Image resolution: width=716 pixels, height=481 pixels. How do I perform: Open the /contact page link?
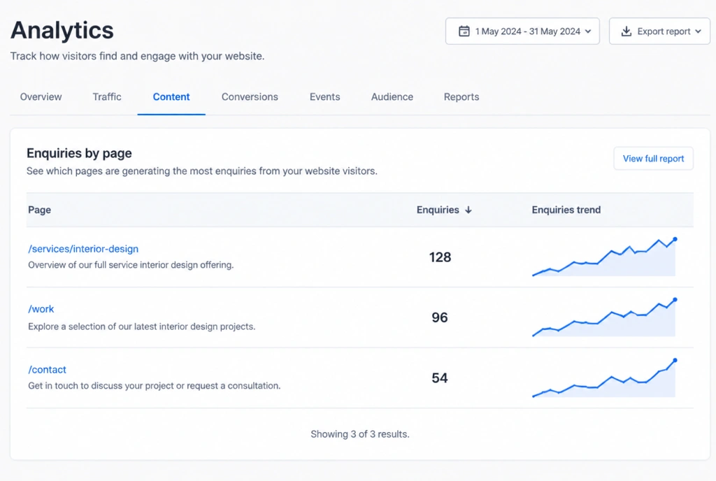[x=47, y=370]
